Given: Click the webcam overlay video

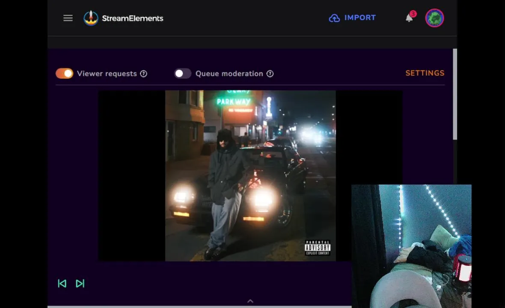Looking at the screenshot, I should [x=411, y=246].
